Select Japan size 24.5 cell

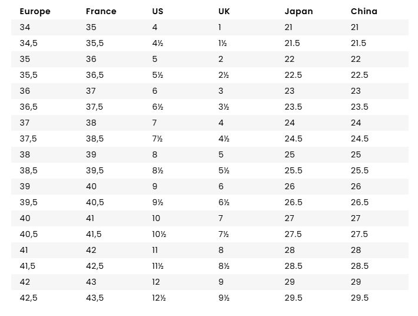pos(293,139)
